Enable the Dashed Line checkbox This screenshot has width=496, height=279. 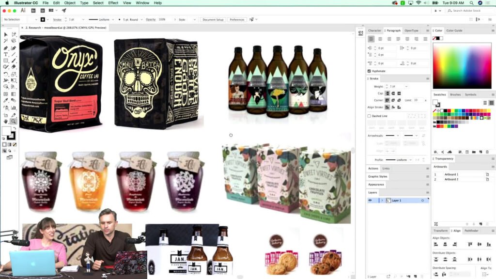[369, 116]
